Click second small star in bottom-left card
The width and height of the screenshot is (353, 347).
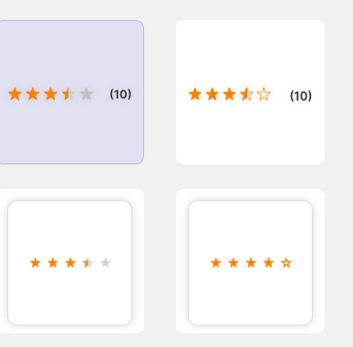click(53, 263)
